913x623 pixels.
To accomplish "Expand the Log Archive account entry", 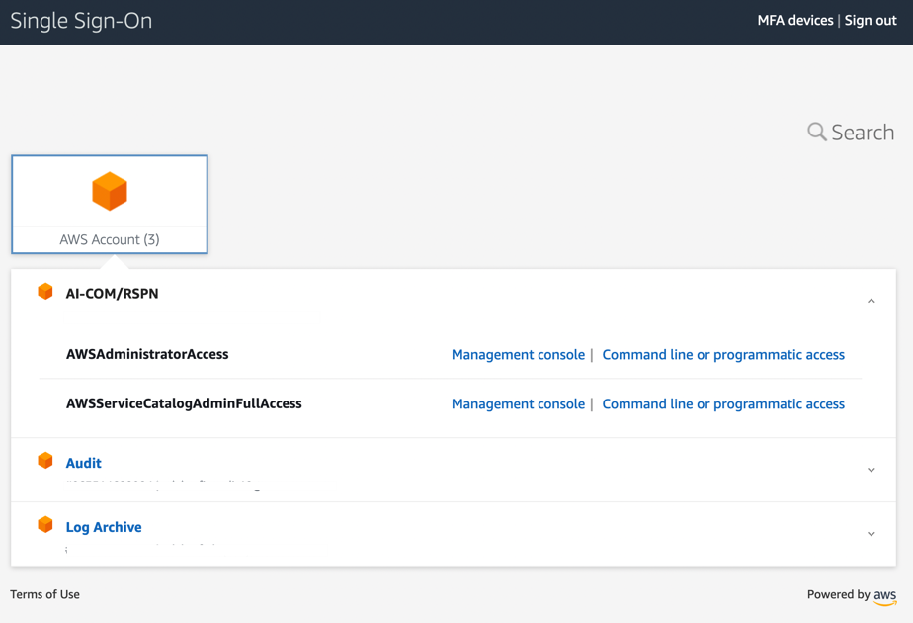I will 871,533.
